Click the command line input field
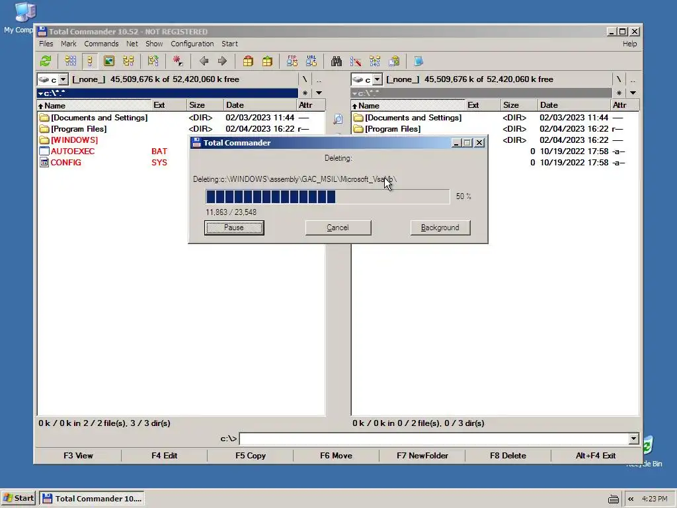Viewport: 677px width, 508px height. [x=434, y=439]
